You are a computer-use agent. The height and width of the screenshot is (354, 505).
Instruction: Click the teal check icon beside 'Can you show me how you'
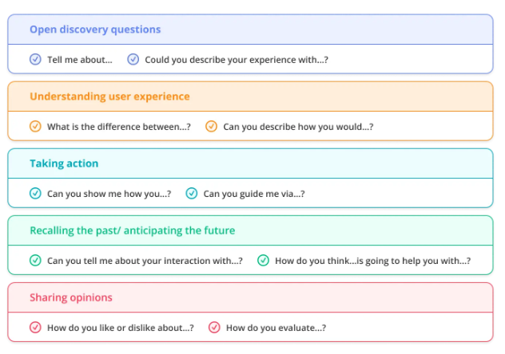click(x=35, y=193)
